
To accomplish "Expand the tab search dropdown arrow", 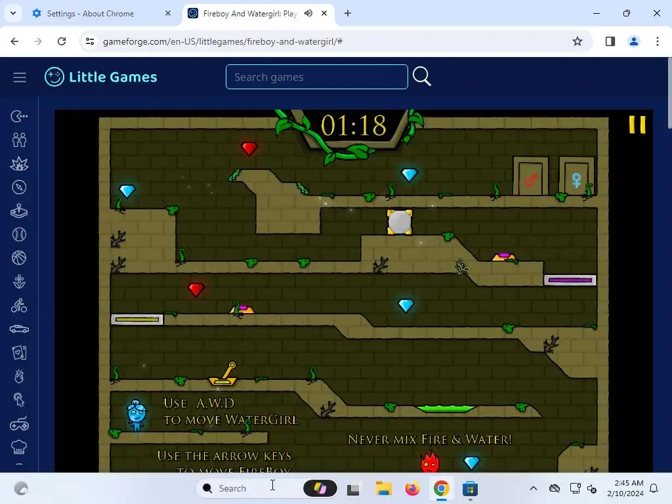I will tap(13, 13).
